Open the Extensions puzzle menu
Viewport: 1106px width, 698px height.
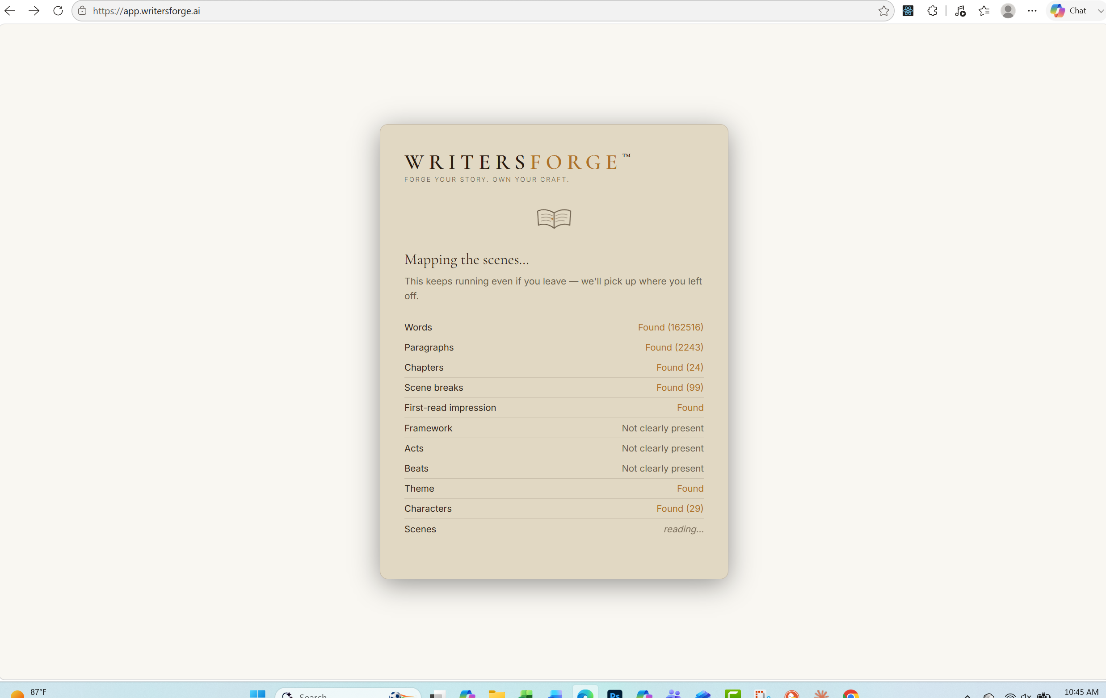click(932, 11)
